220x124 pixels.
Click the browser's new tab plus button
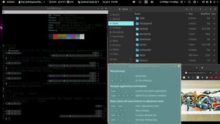(202, 68)
